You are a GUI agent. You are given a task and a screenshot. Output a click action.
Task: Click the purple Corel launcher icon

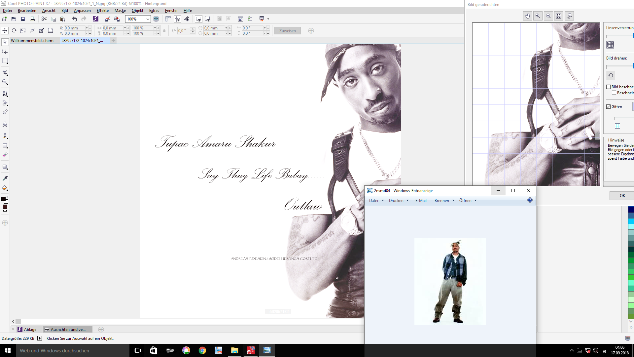[95, 19]
